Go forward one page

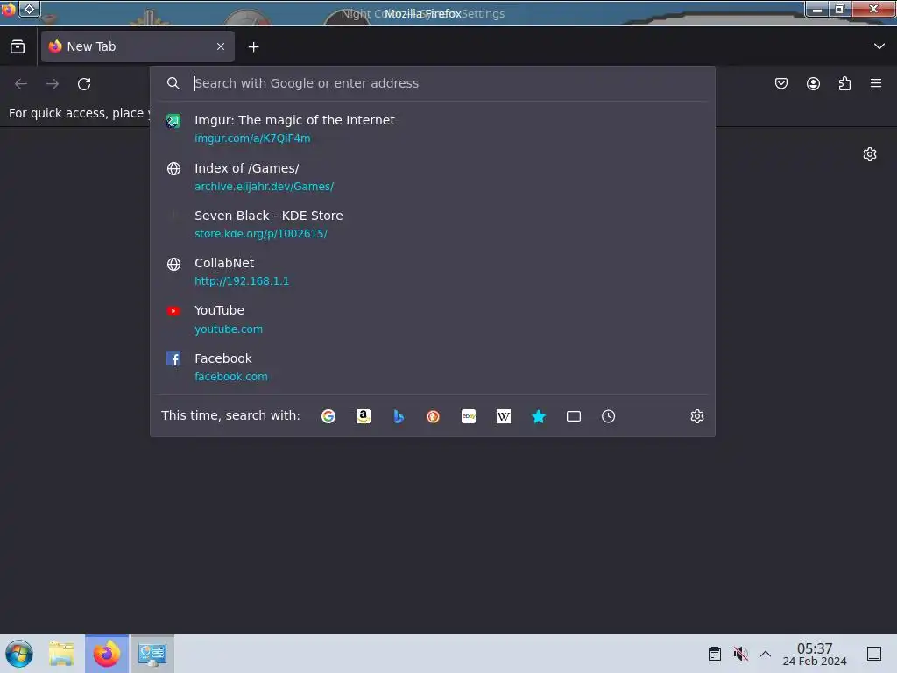pyautogui.click(x=53, y=83)
